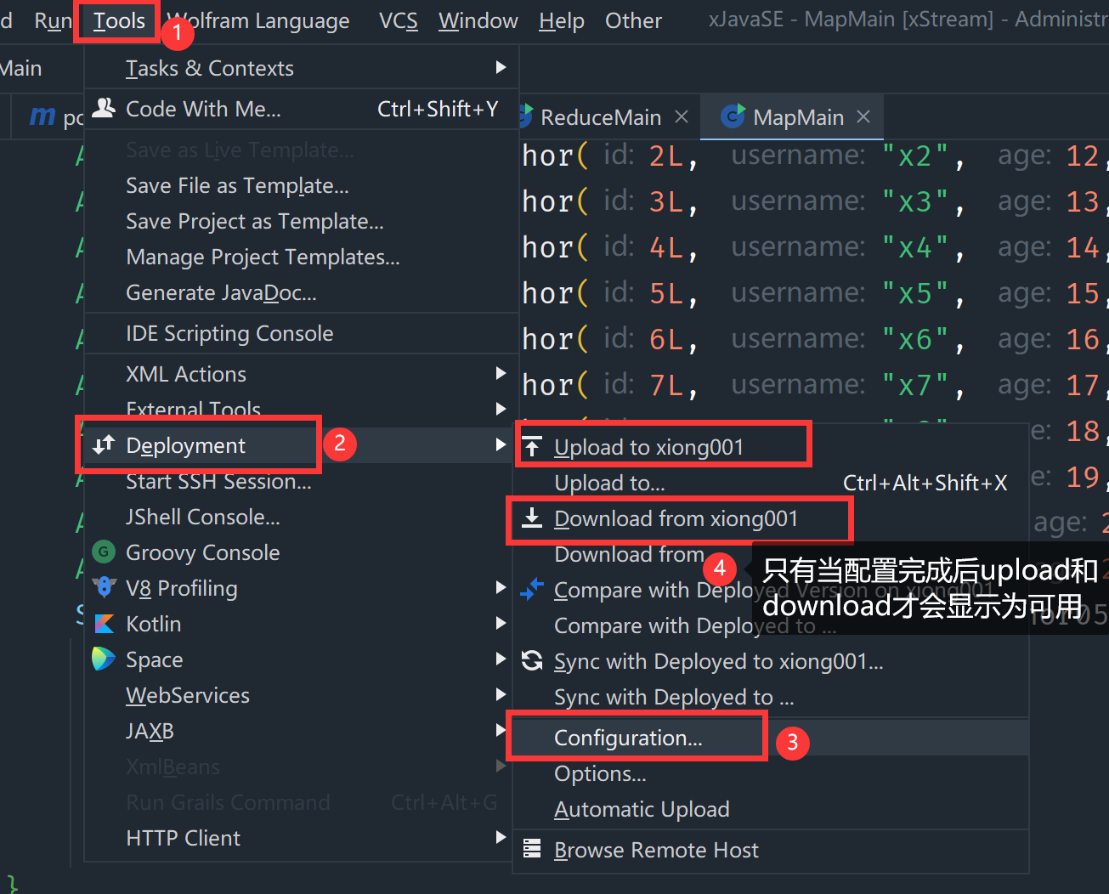1109x894 pixels.
Task: Toggle Automatic Upload option
Action: [642, 809]
